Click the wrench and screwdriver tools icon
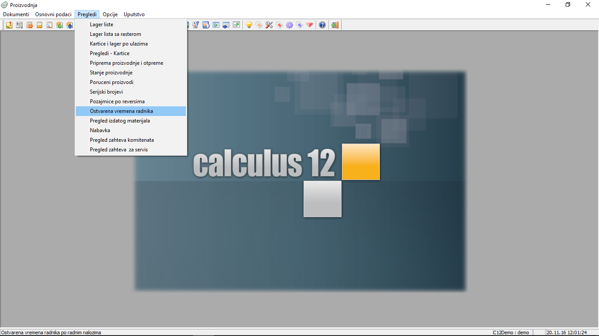Image resolution: width=599 pixels, height=336 pixels. (269, 25)
